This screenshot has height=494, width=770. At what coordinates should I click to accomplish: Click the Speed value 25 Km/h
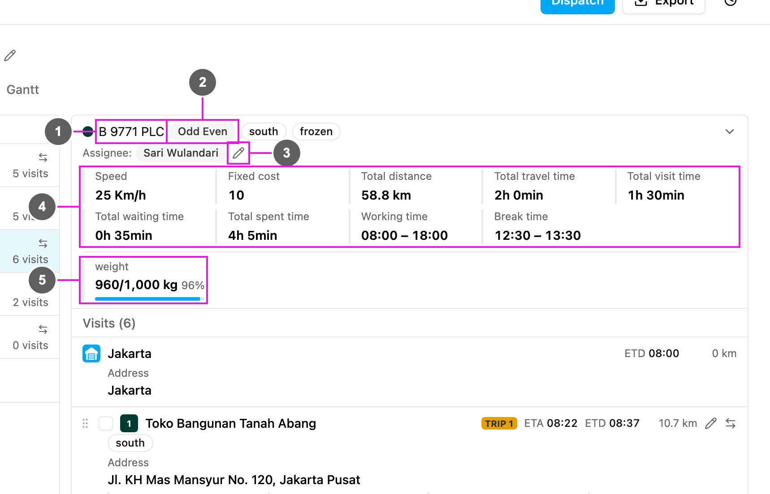(121, 195)
